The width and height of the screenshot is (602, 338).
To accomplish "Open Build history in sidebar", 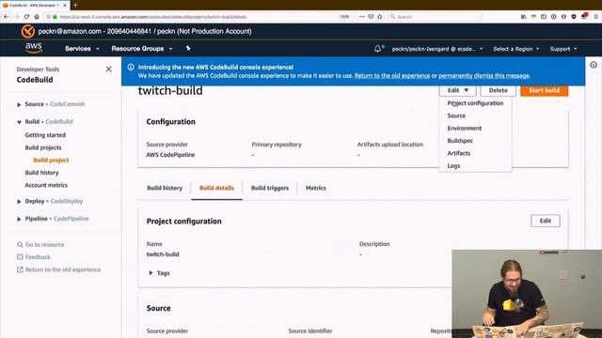I will coord(41,173).
